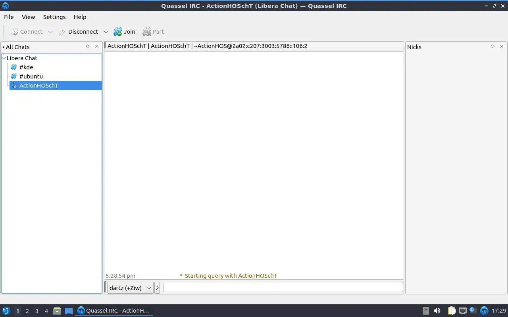Image resolution: width=508 pixels, height=317 pixels.
Task: Click the message input field
Action: click(283, 288)
